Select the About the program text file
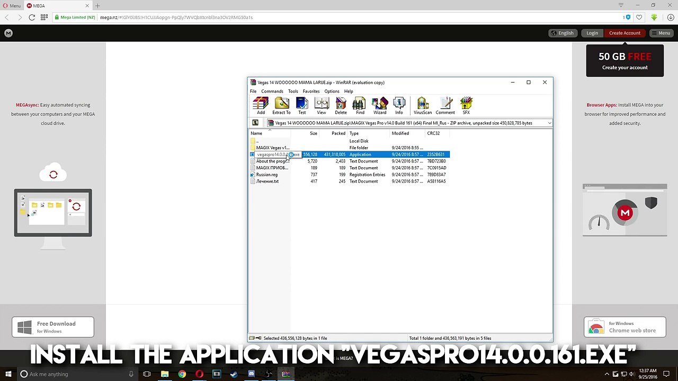678x381 pixels. click(x=350, y=161)
